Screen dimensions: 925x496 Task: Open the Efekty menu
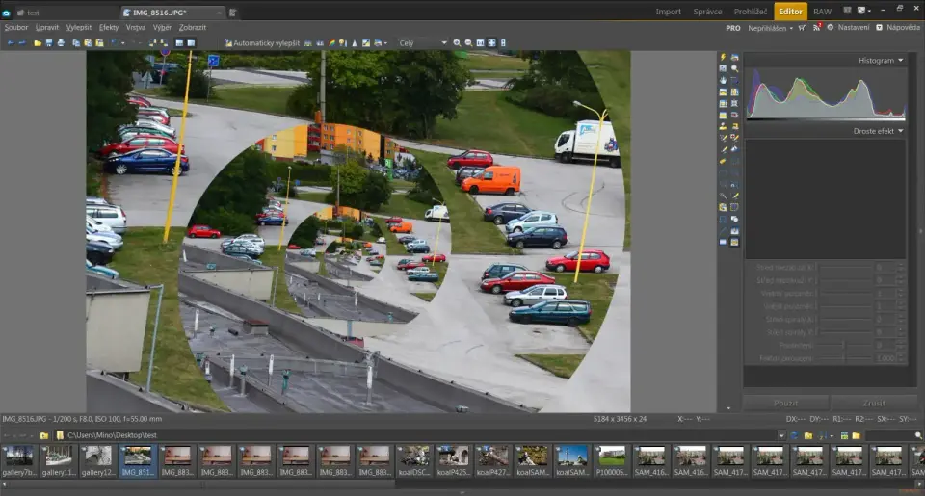[x=109, y=28]
